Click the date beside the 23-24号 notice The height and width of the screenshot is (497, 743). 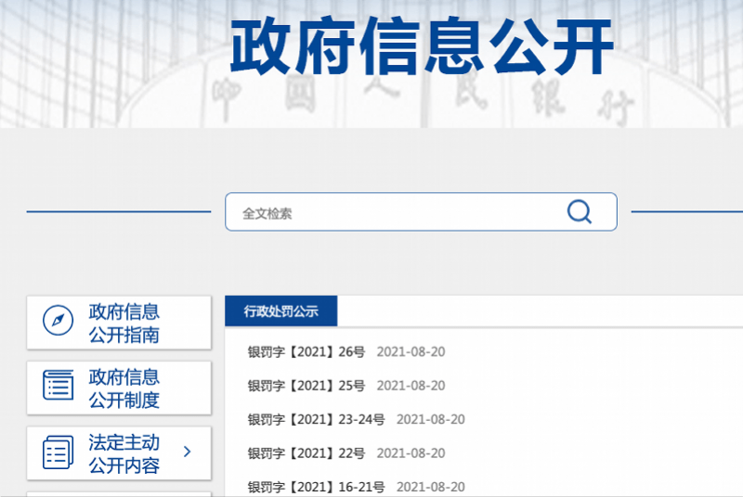pyautogui.click(x=430, y=419)
